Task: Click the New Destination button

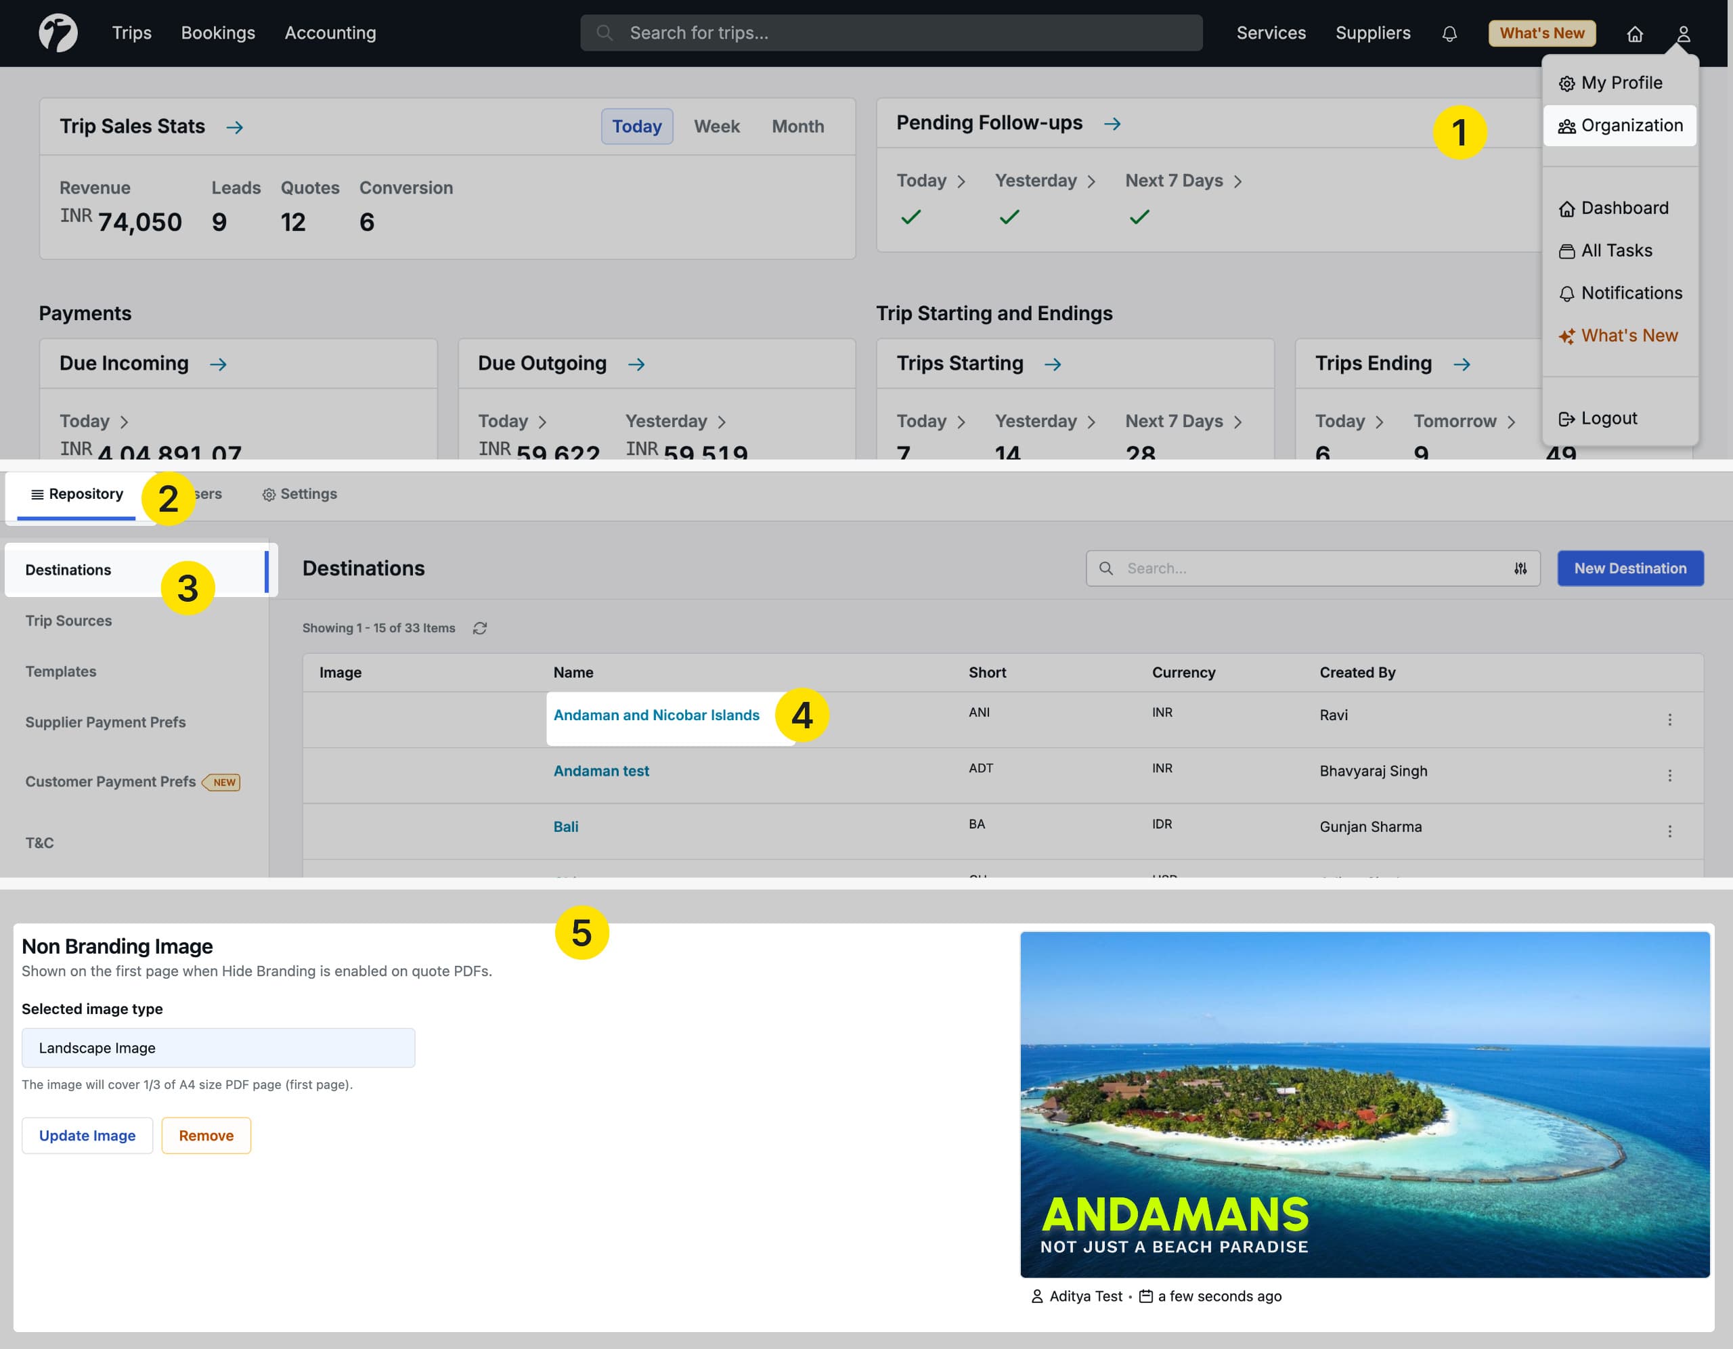Action: click(1630, 568)
